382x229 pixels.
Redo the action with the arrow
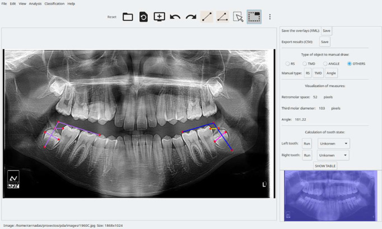191,17
